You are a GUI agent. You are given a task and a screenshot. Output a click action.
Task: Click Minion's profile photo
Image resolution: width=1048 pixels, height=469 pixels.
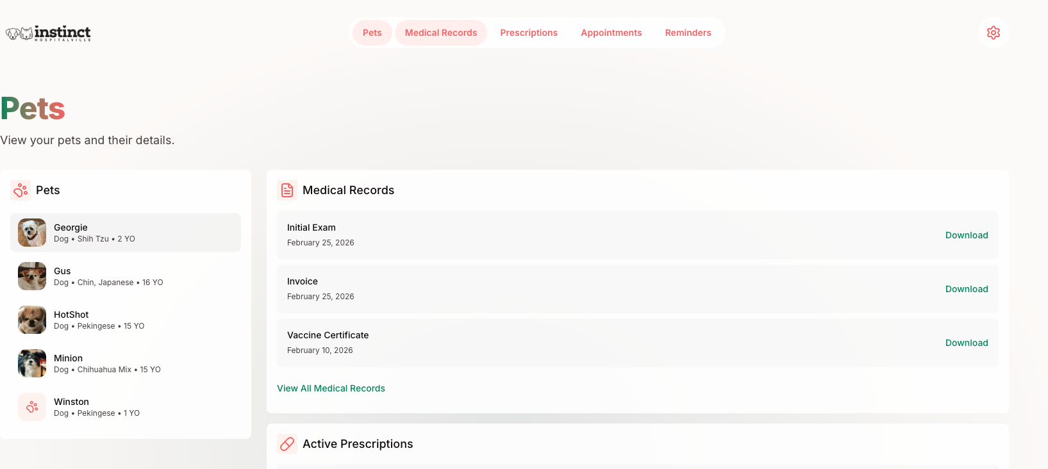coord(32,363)
